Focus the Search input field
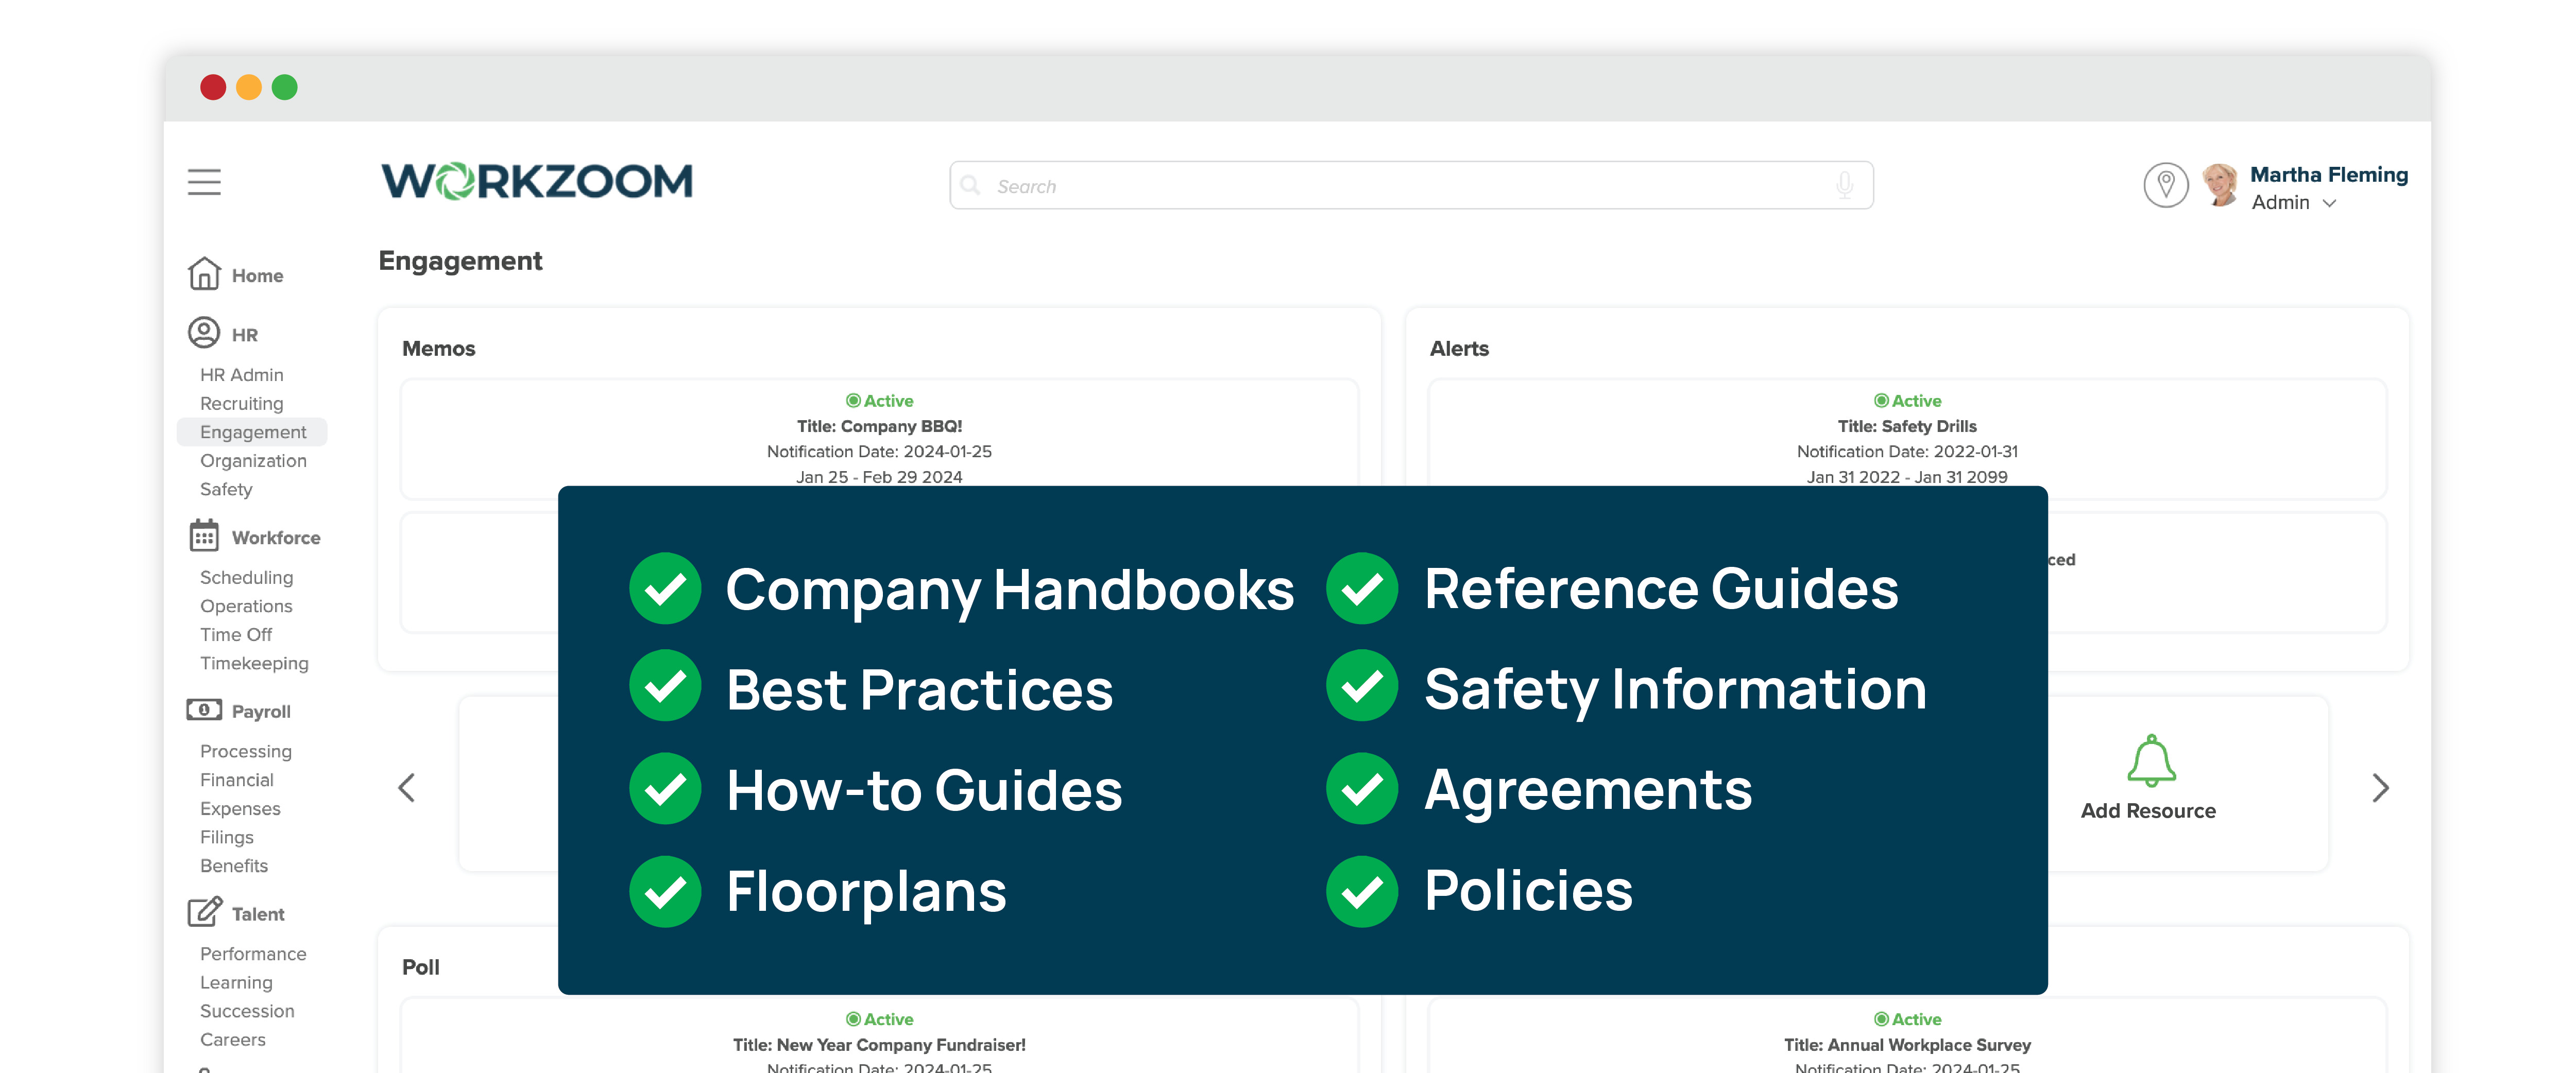Screen dimensions: 2576x1073 click(x=1411, y=185)
